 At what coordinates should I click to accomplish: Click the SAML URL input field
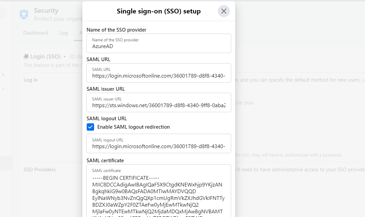tap(159, 73)
